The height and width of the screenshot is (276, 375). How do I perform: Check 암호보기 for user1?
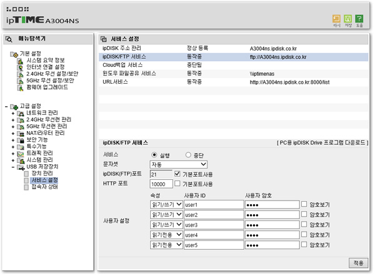(x=304, y=204)
